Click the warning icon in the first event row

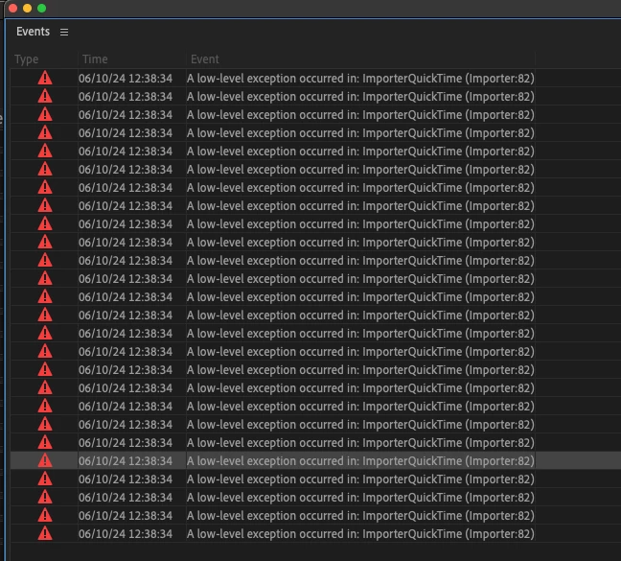45,78
